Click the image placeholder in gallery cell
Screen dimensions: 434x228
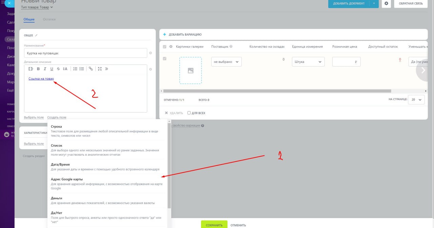tap(191, 70)
